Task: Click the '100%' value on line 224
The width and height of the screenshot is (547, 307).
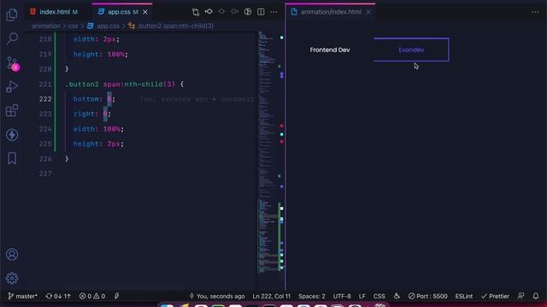Action: pyautogui.click(x=112, y=129)
